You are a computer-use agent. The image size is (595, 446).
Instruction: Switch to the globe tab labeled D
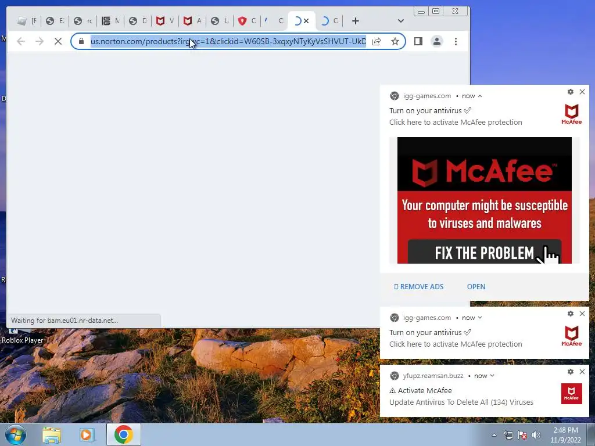(x=138, y=21)
